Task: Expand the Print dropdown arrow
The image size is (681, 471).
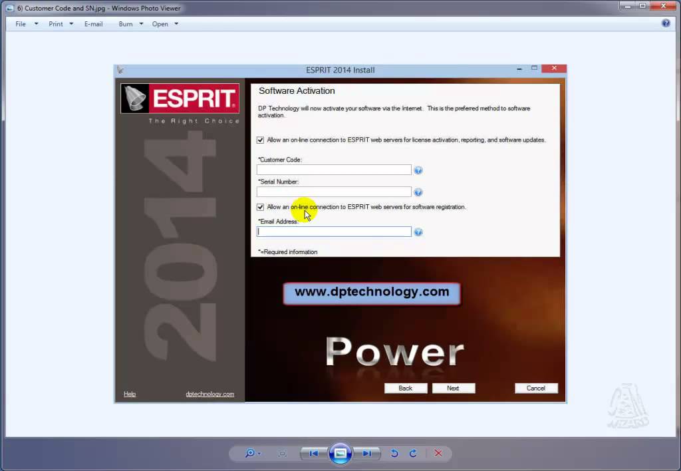Action: pyautogui.click(x=71, y=24)
